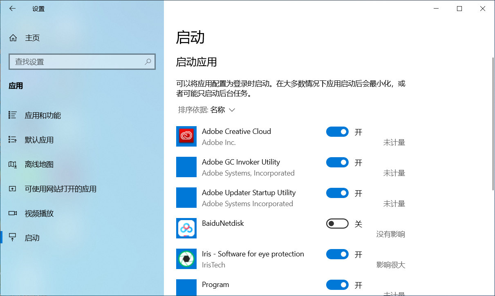Image resolution: width=495 pixels, height=296 pixels.
Task: Click the IrisTech publisher text
Action: 213,265
